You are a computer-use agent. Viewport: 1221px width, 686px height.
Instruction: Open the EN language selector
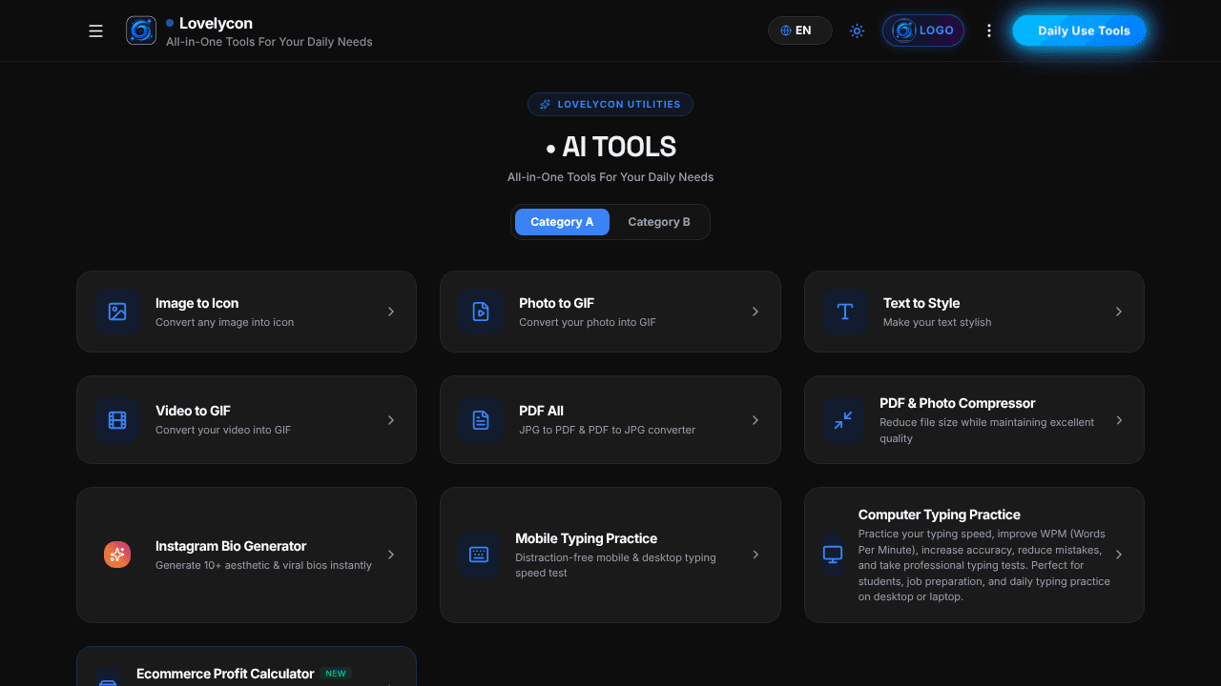[799, 30]
